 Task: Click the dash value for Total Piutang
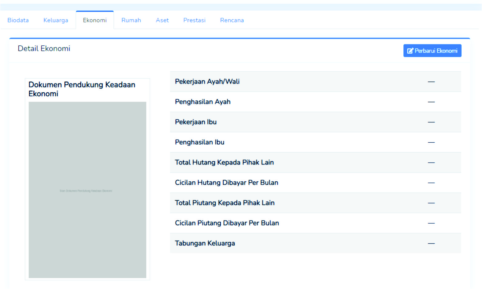tap(431, 203)
